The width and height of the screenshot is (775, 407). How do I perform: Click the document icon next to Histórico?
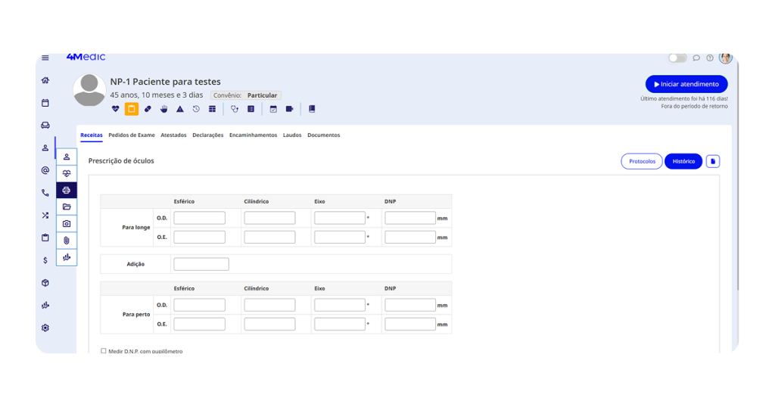pos(713,161)
